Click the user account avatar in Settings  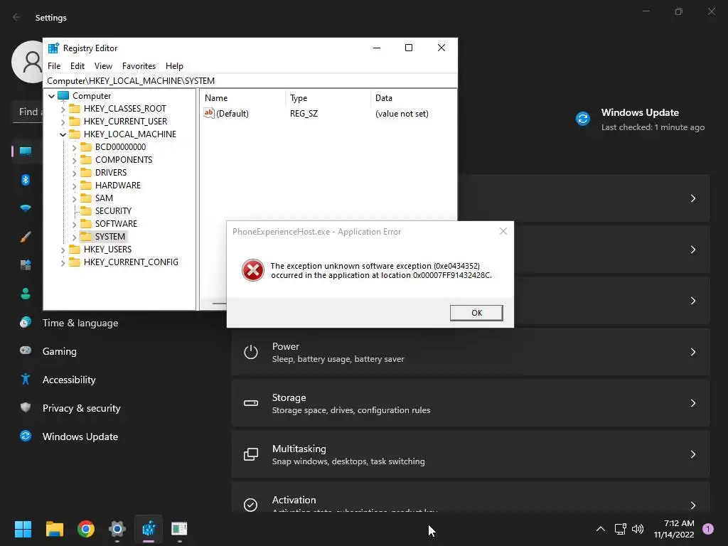(28, 62)
